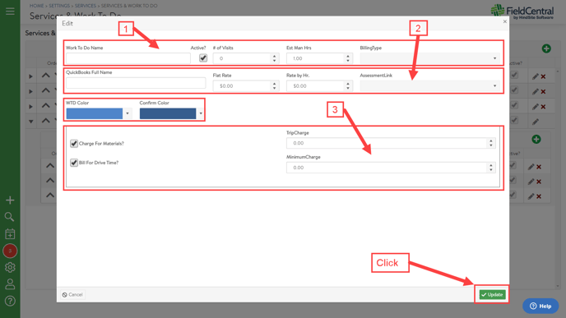Image resolution: width=566 pixels, height=318 pixels.
Task: Click the plus icon in sidebar
Action: click(10, 200)
